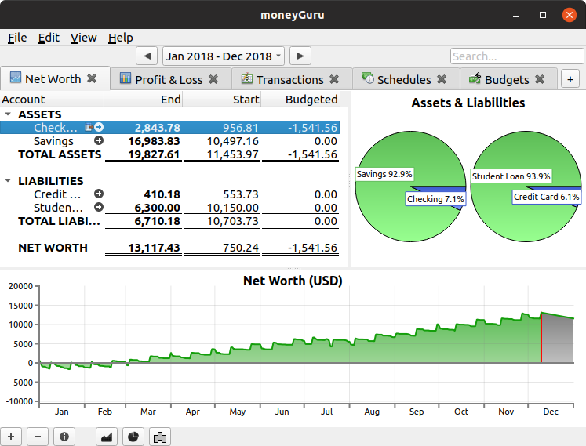
Task: Sort by the Start column header
Action: [222, 100]
